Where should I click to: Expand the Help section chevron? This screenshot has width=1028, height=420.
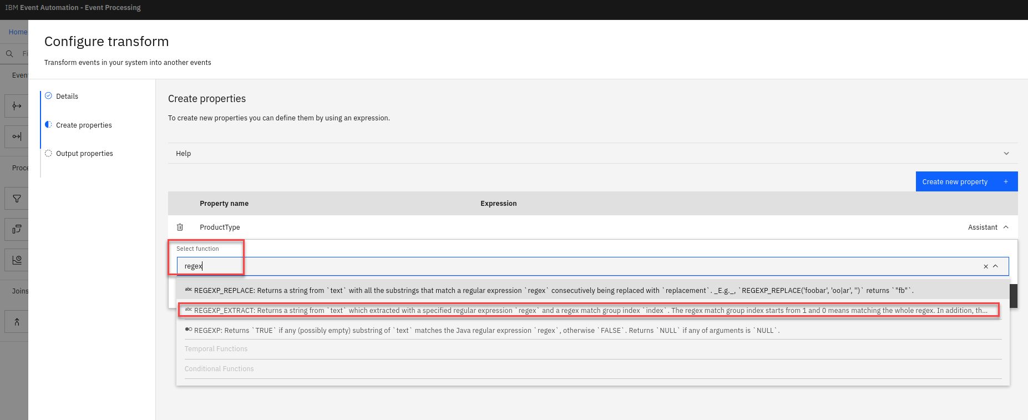click(1006, 154)
